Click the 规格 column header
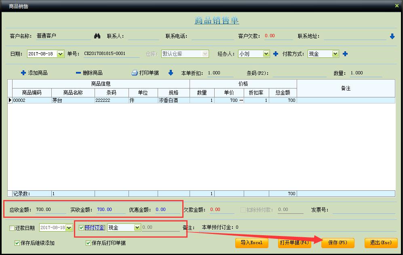 174,93
